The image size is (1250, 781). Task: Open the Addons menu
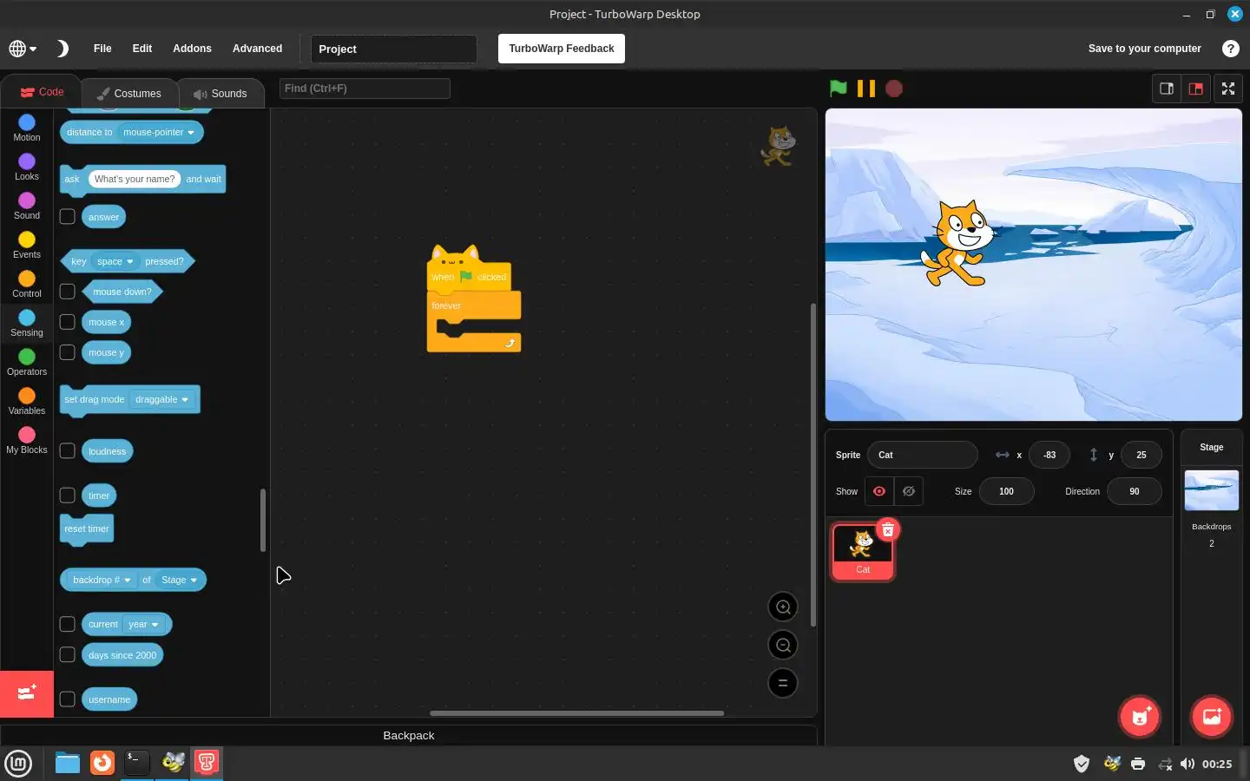[192, 49]
